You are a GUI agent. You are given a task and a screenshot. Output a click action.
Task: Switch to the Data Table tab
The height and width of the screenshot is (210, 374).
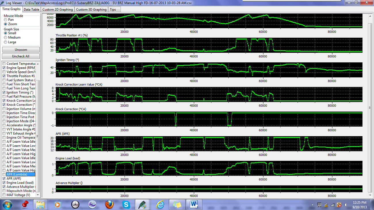click(31, 9)
